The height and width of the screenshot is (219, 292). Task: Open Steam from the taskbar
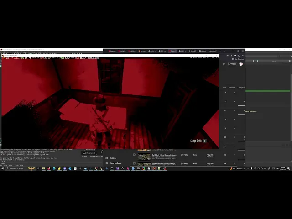tap(86, 168)
